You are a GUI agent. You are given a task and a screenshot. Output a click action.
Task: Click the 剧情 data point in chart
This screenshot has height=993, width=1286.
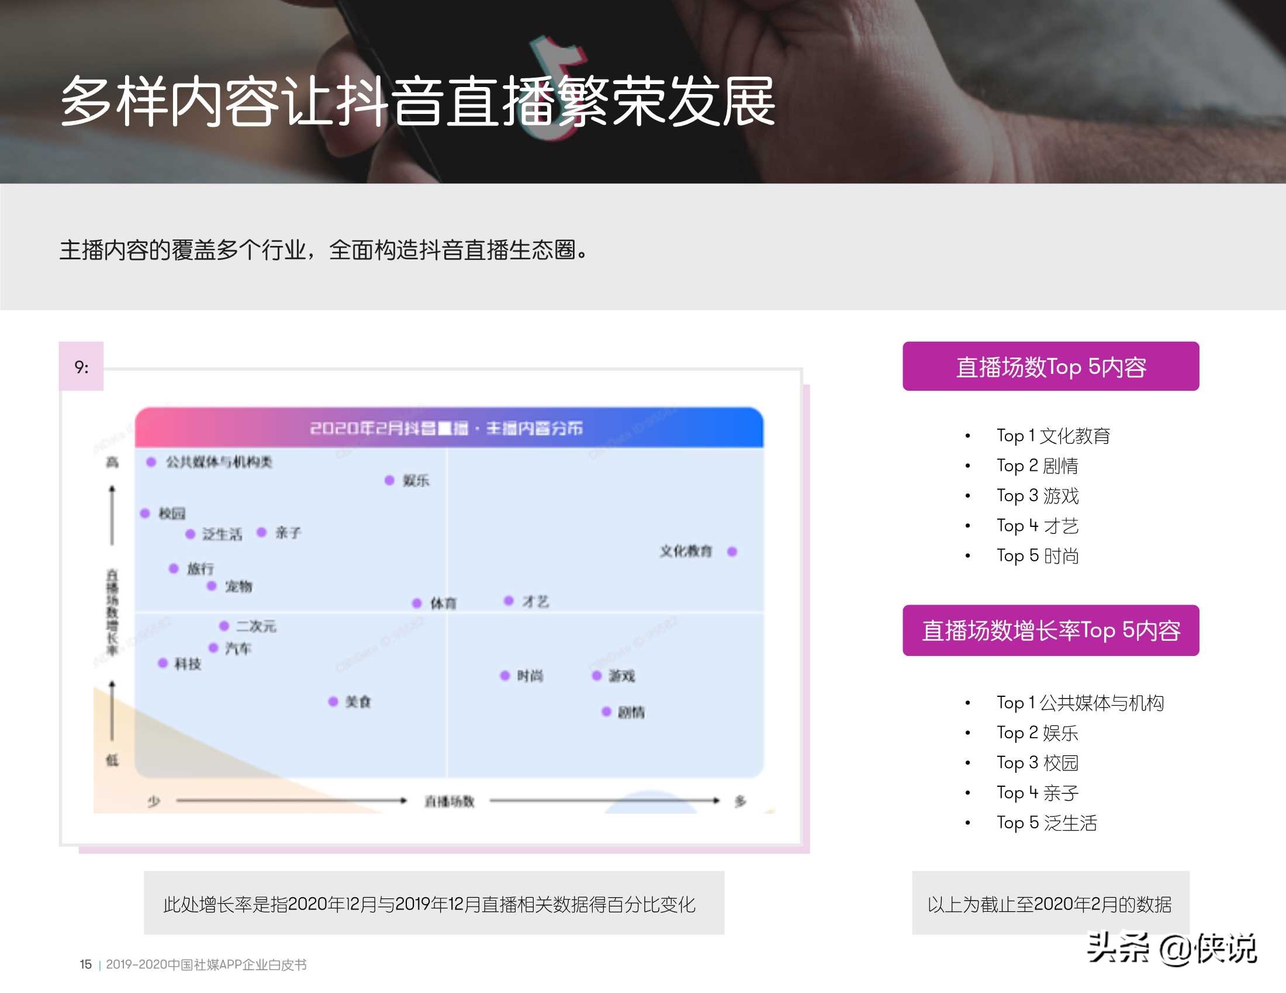[607, 712]
